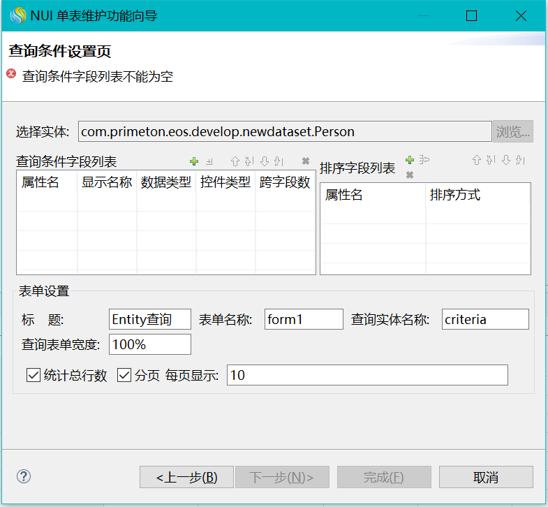Click green plus beside sort field list label
548x507 pixels.
coord(410,160)
